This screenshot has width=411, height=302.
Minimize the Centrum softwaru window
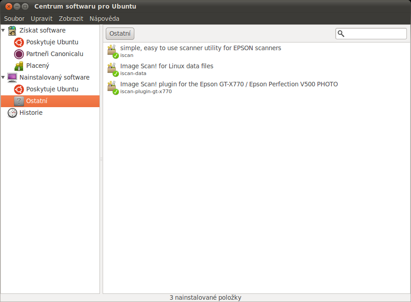click(17, 6)
